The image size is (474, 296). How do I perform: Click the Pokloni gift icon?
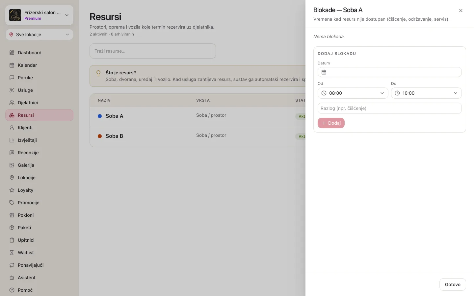12,215
